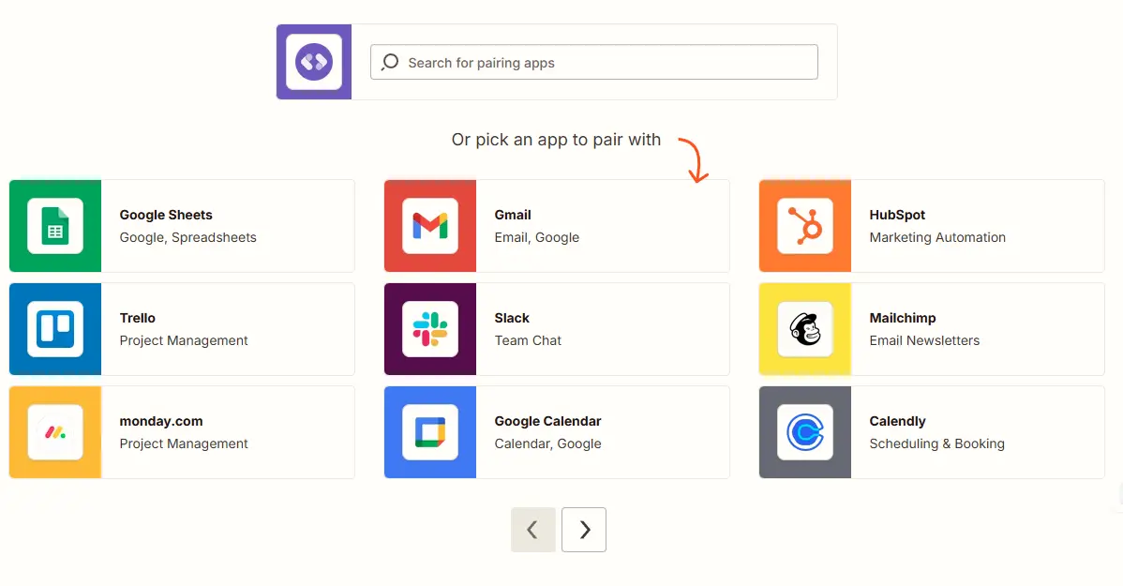Focus the Search for pairing apps field

click(593, 62)
